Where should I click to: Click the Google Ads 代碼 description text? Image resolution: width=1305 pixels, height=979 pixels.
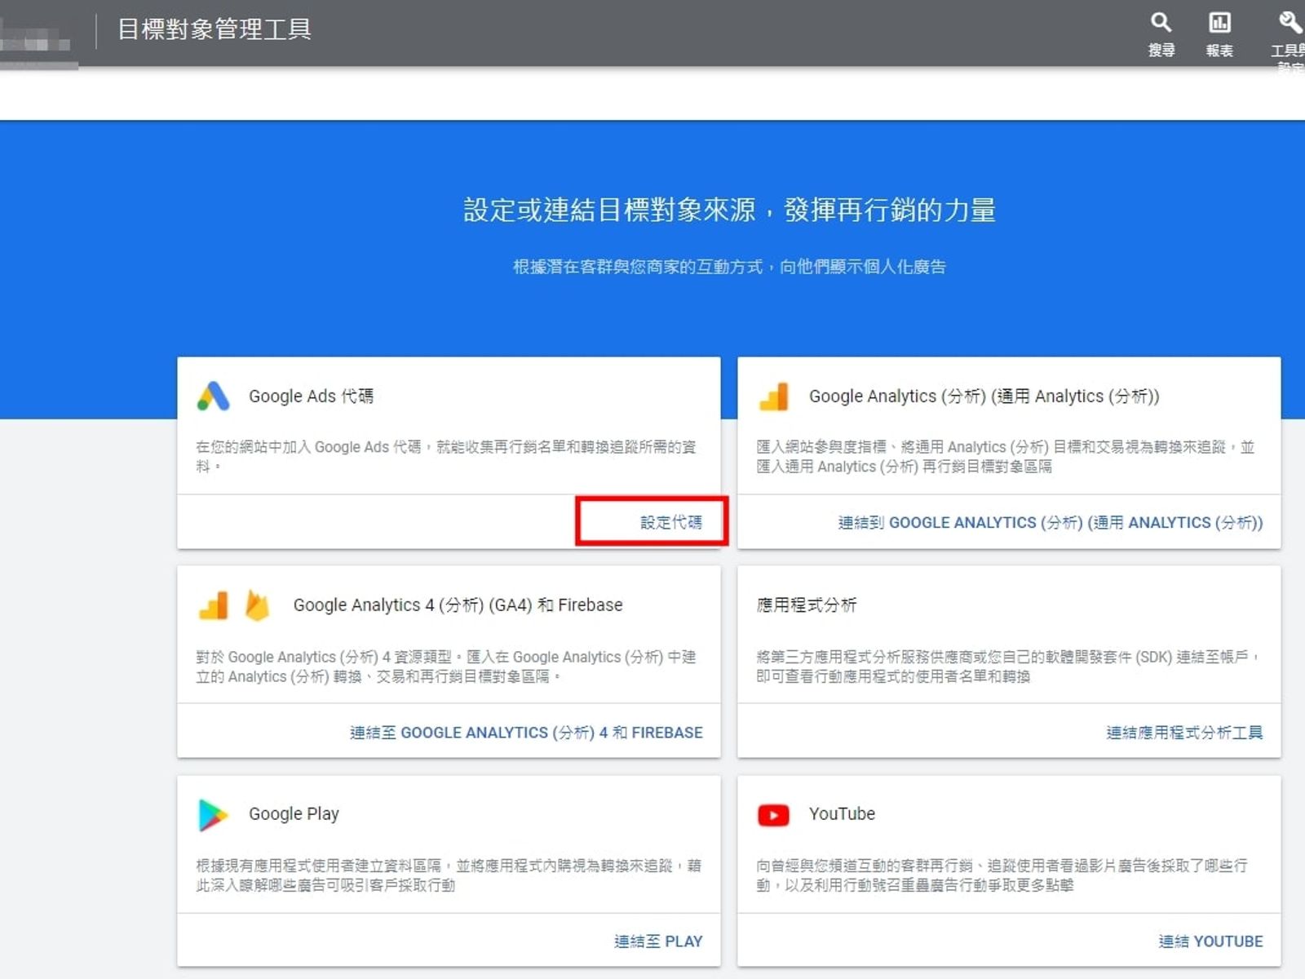pyautogui.click(x=446, y=457)
